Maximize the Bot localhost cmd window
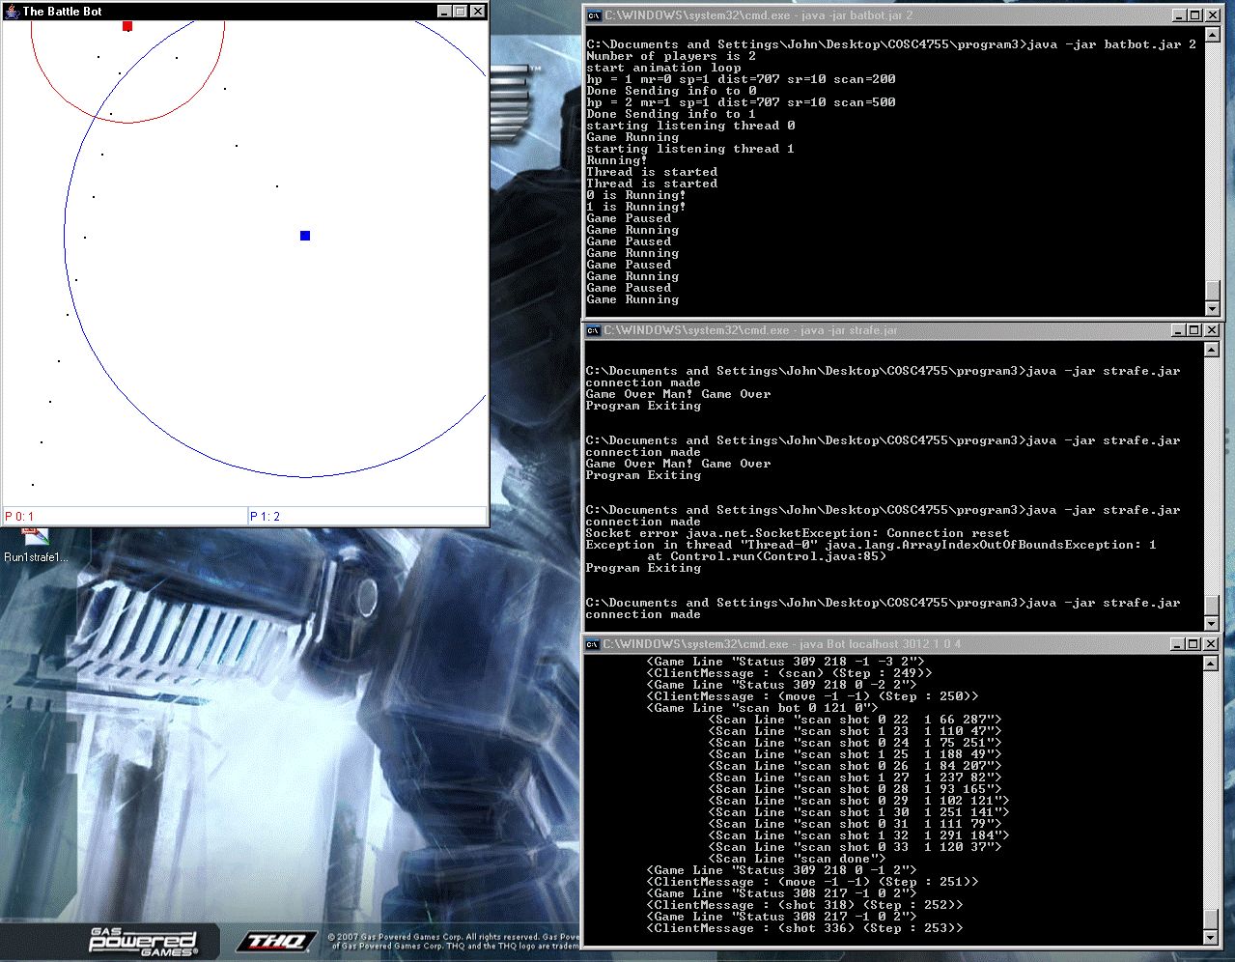 click(1195, 644)
